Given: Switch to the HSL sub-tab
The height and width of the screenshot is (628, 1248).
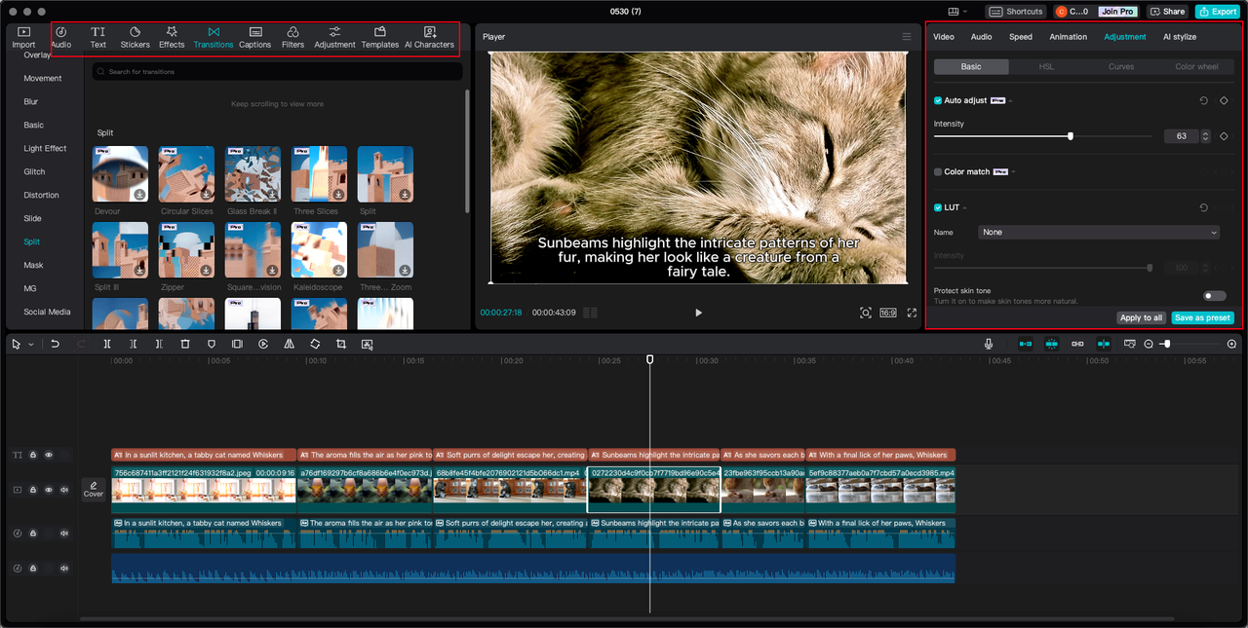Looking at the screenshot, I should (x=1046, y=67).
